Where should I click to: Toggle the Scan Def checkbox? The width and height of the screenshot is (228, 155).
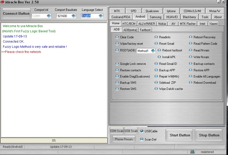click(x=142, y=139)
